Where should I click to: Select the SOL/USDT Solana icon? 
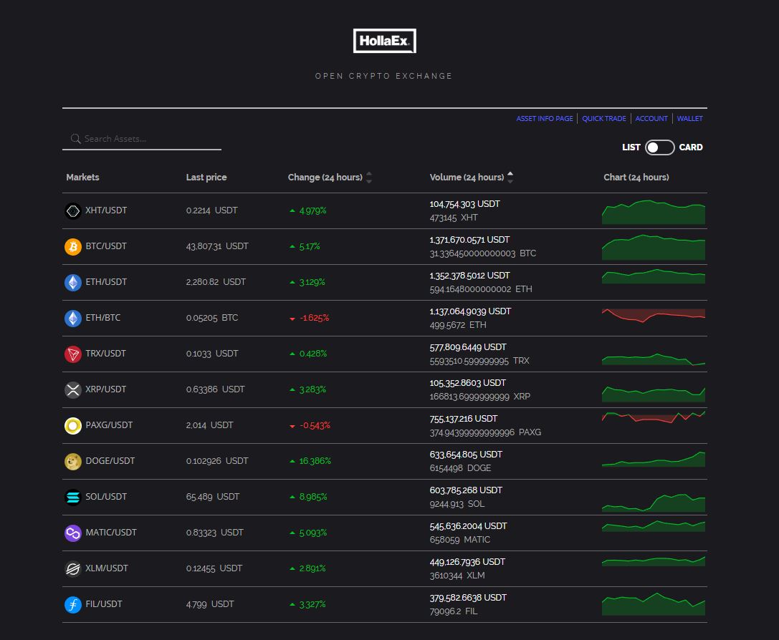click(72, 497)
